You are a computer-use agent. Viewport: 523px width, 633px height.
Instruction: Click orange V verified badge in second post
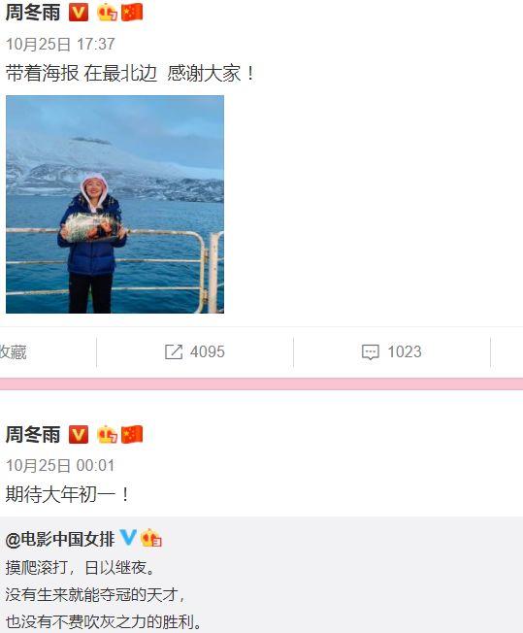pyautogui.click(x=79, y=434)
